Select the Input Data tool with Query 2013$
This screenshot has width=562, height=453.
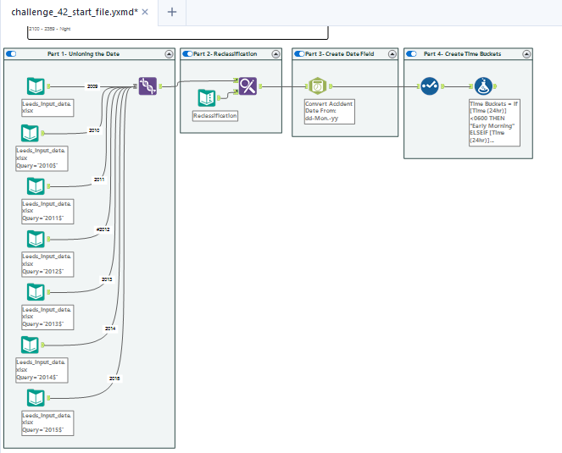[x=36, y=292]
